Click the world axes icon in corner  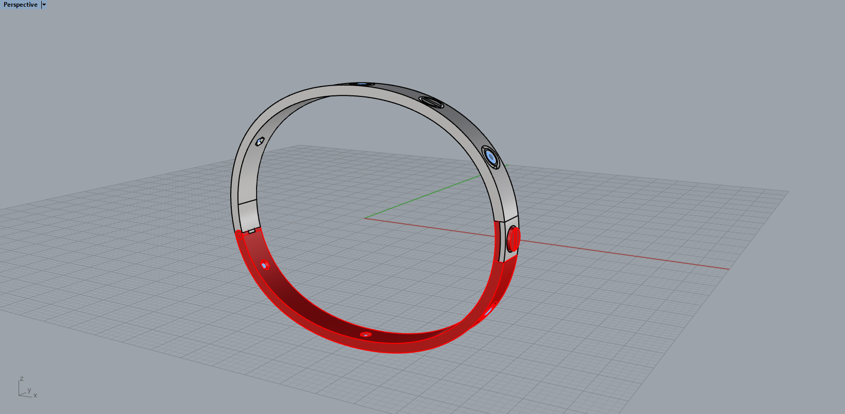pos(27,387)
